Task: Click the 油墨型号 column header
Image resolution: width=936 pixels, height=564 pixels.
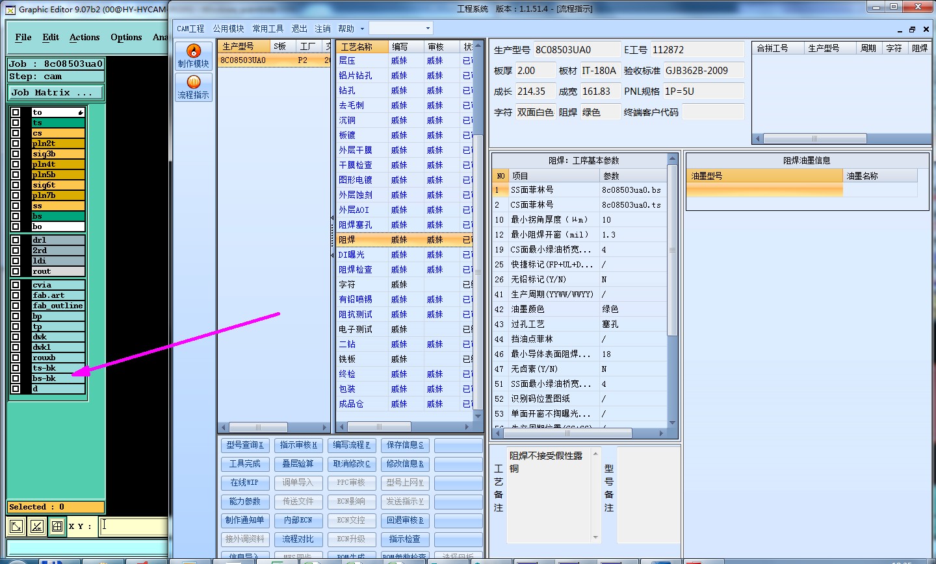Action: 764,176
